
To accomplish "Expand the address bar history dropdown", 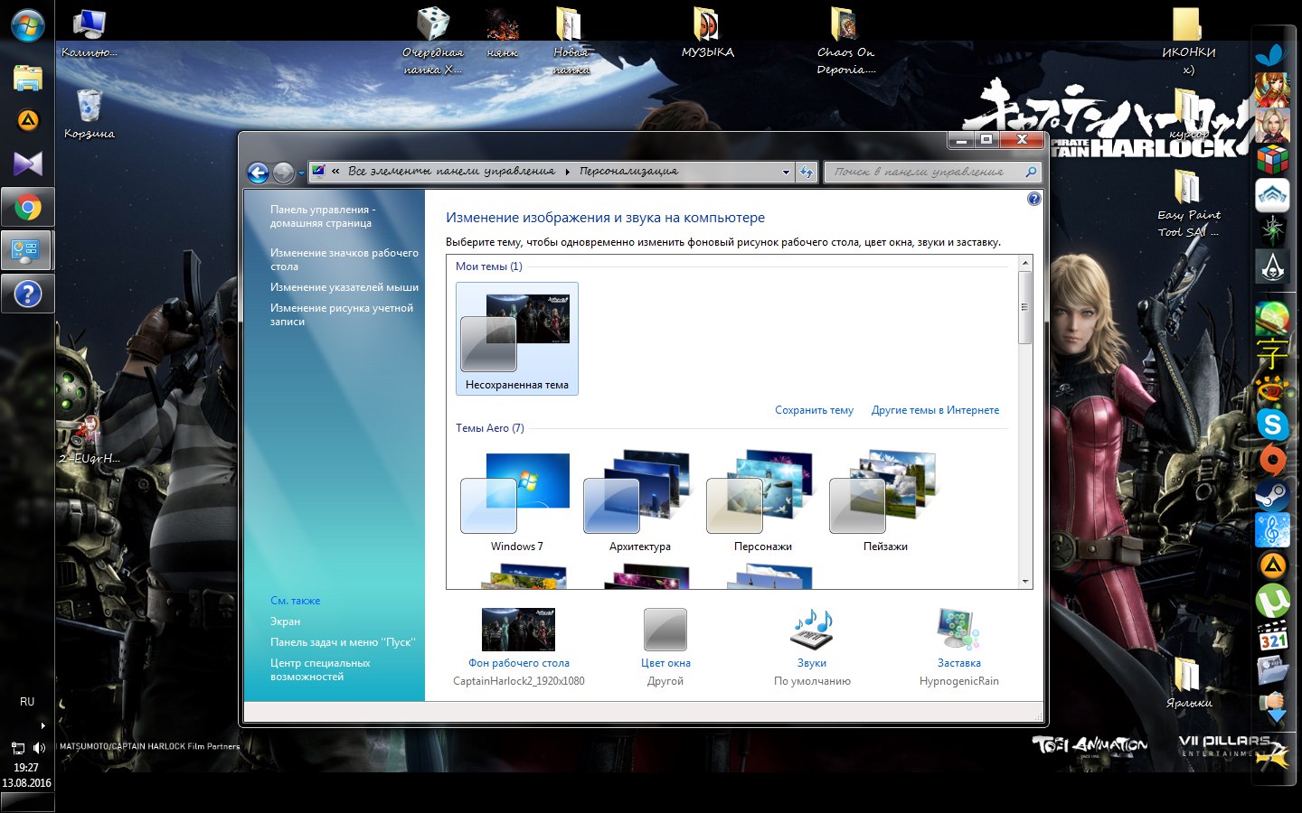I will pyautogui.click(x=785, y=172).
